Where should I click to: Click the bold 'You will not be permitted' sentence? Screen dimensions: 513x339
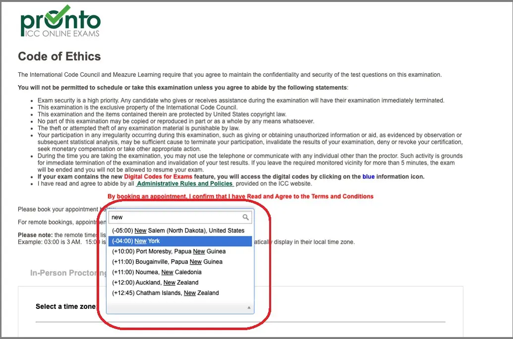click(x=182, y=88)
